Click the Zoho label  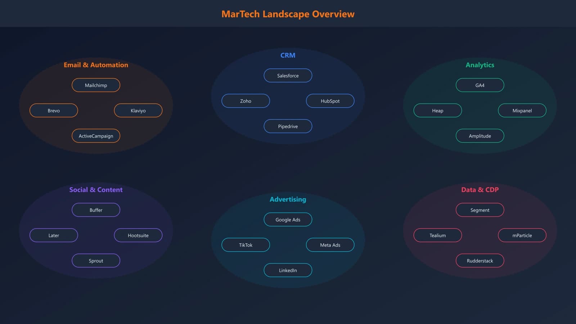[246, 101]
